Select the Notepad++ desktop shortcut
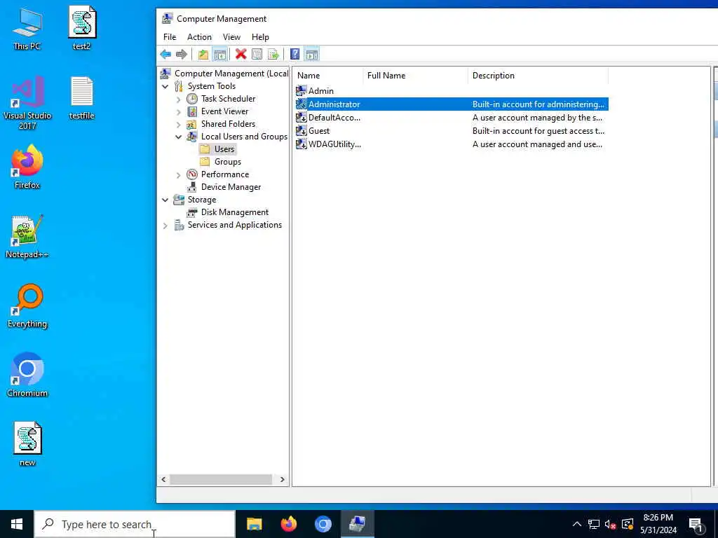Viewport: 718px width, 538px height. click(x=27, y=237)
